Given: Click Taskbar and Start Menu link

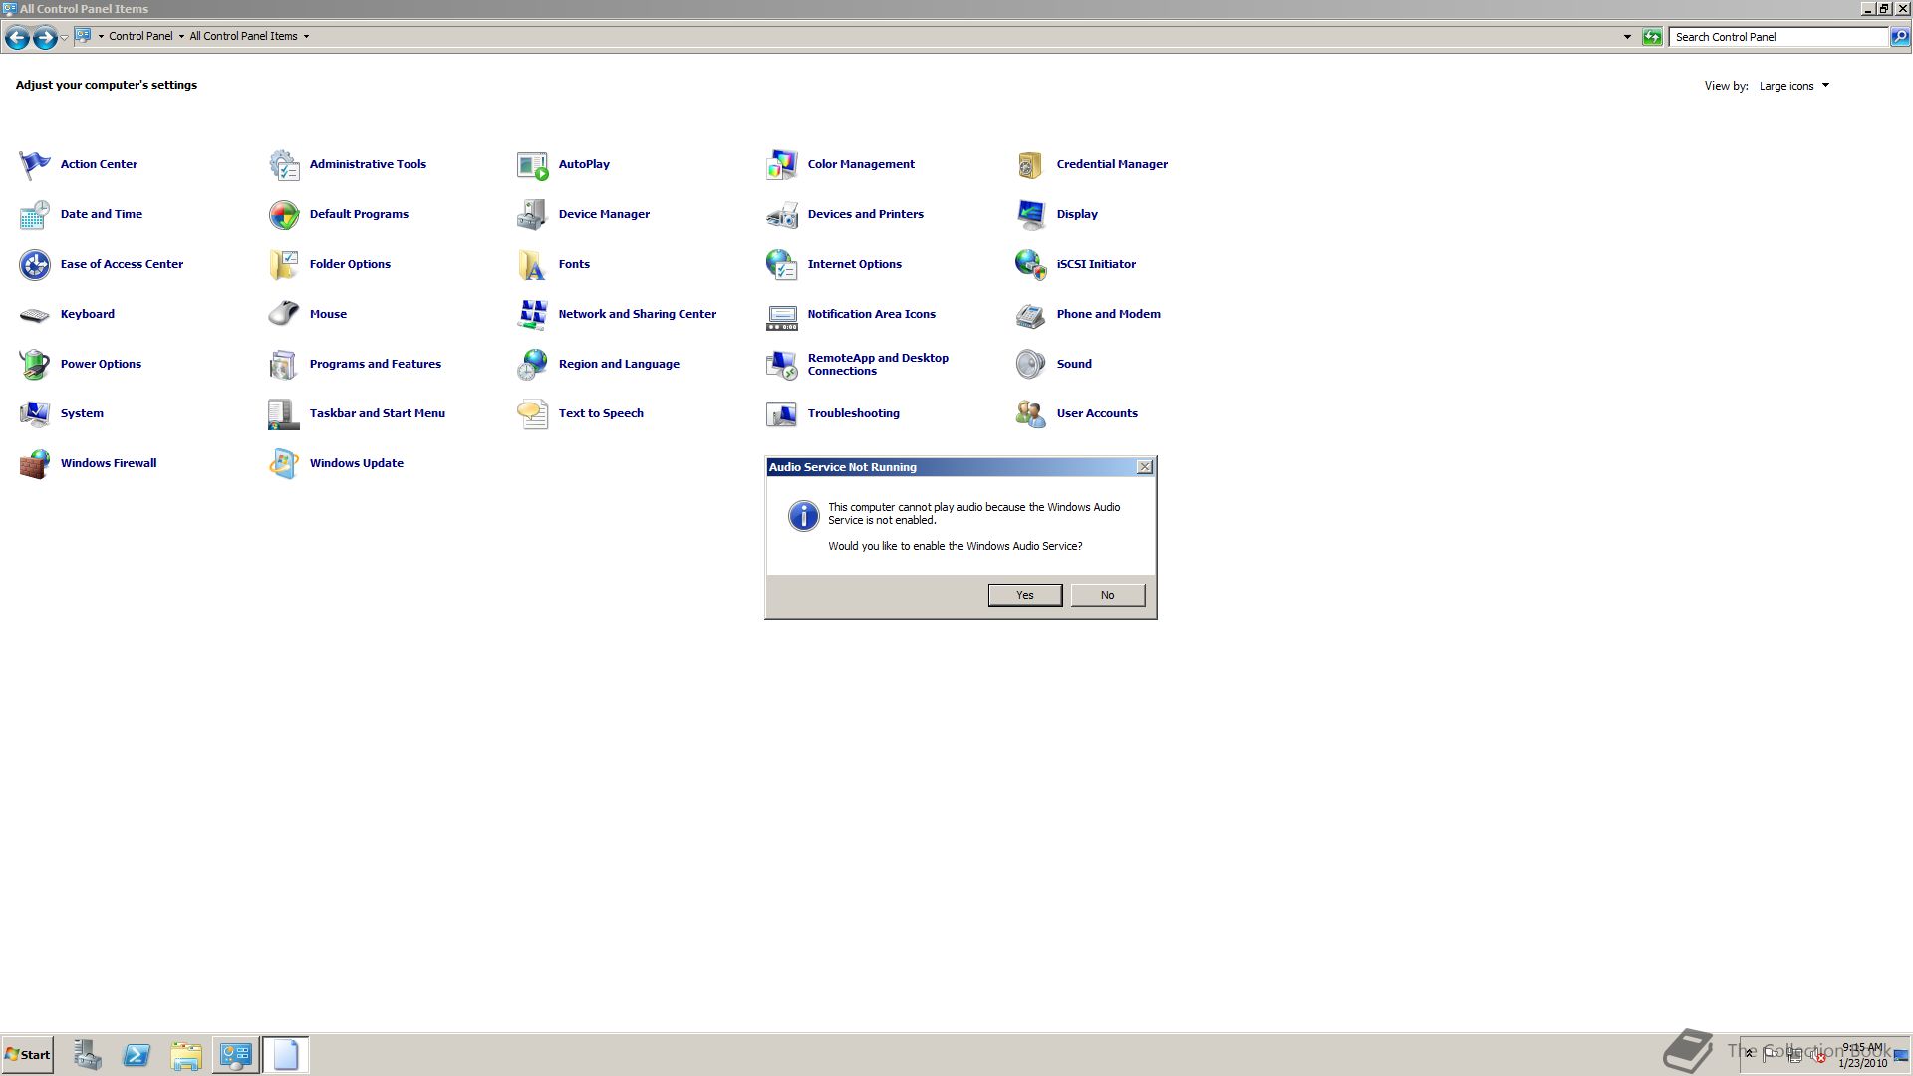Looking at the screenshot, I should click(x=378, y=413).
